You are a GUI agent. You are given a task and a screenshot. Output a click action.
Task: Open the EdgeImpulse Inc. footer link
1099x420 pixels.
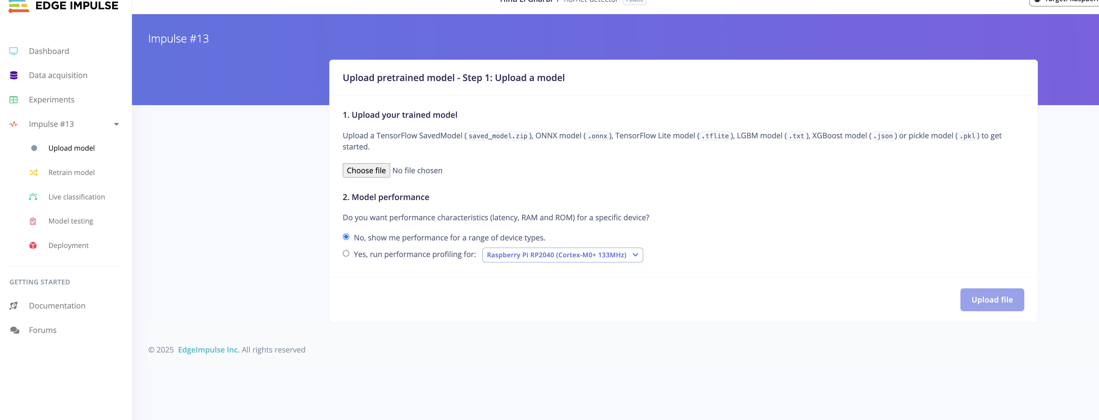click(208, 350)
